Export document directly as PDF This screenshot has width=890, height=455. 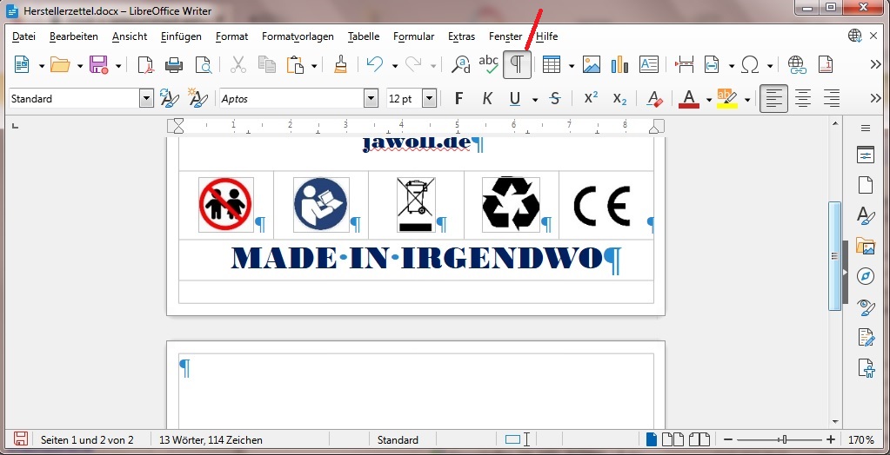click(145, 65)
